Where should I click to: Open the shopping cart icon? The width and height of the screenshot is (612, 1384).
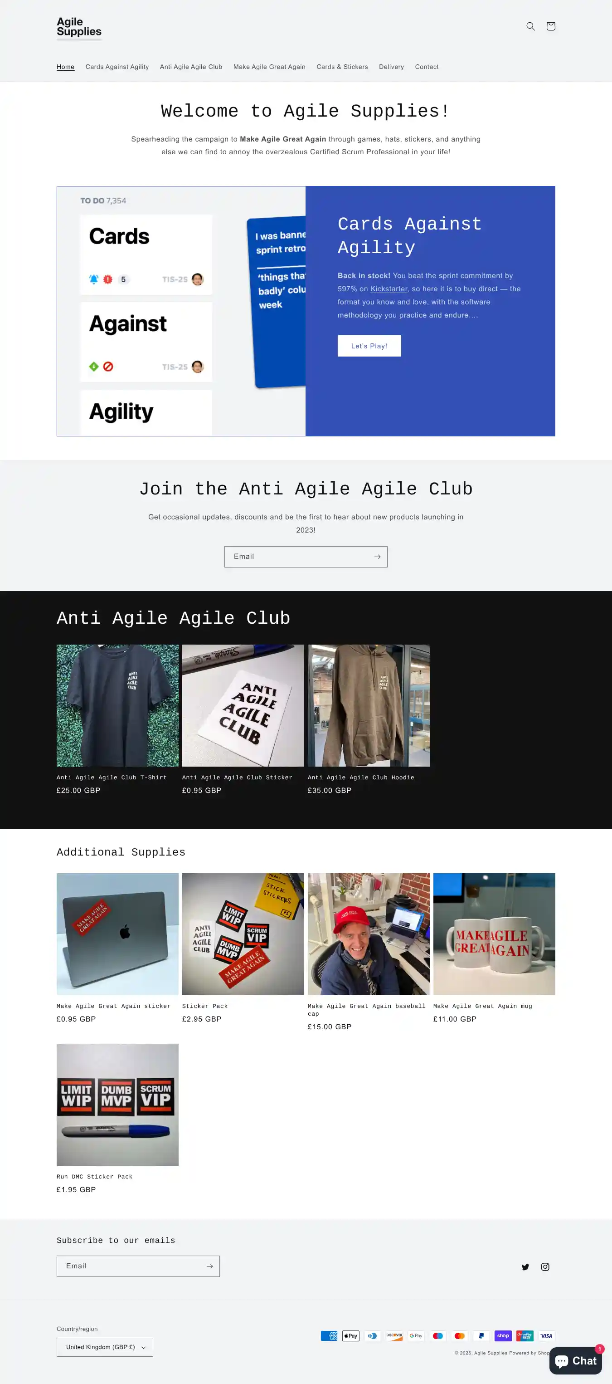click(x=550, y=26)
